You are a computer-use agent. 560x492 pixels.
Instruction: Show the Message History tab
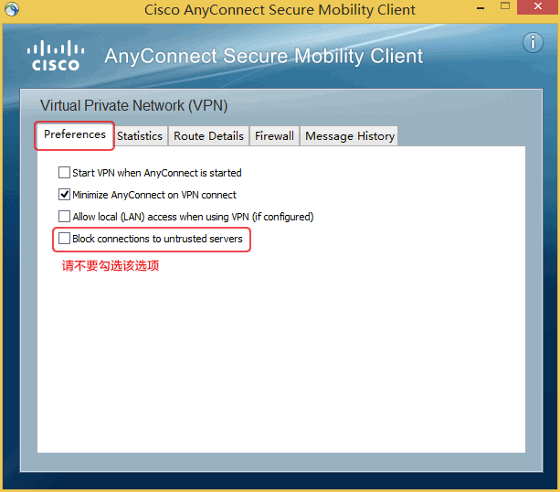(x=350, y=136)
